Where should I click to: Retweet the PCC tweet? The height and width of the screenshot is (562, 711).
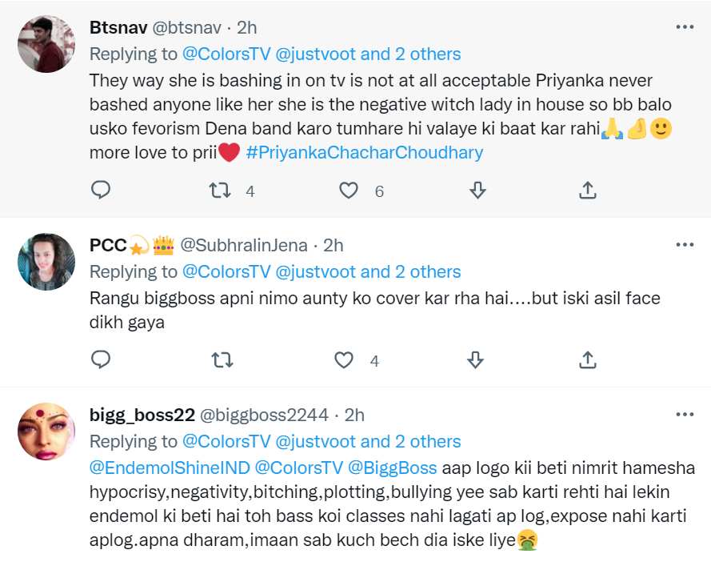(220, 360)
